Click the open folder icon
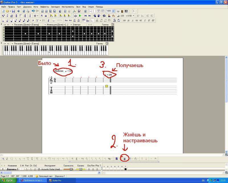The width and height of the screenshot is (228, 183). [7, 11]
